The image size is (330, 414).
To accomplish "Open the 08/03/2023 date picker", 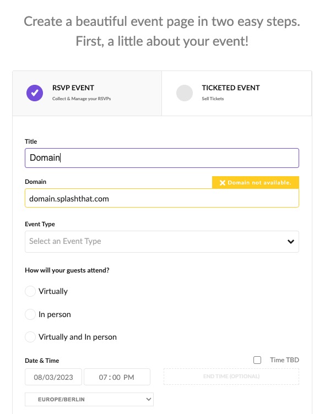I will (x=53, y=377).
